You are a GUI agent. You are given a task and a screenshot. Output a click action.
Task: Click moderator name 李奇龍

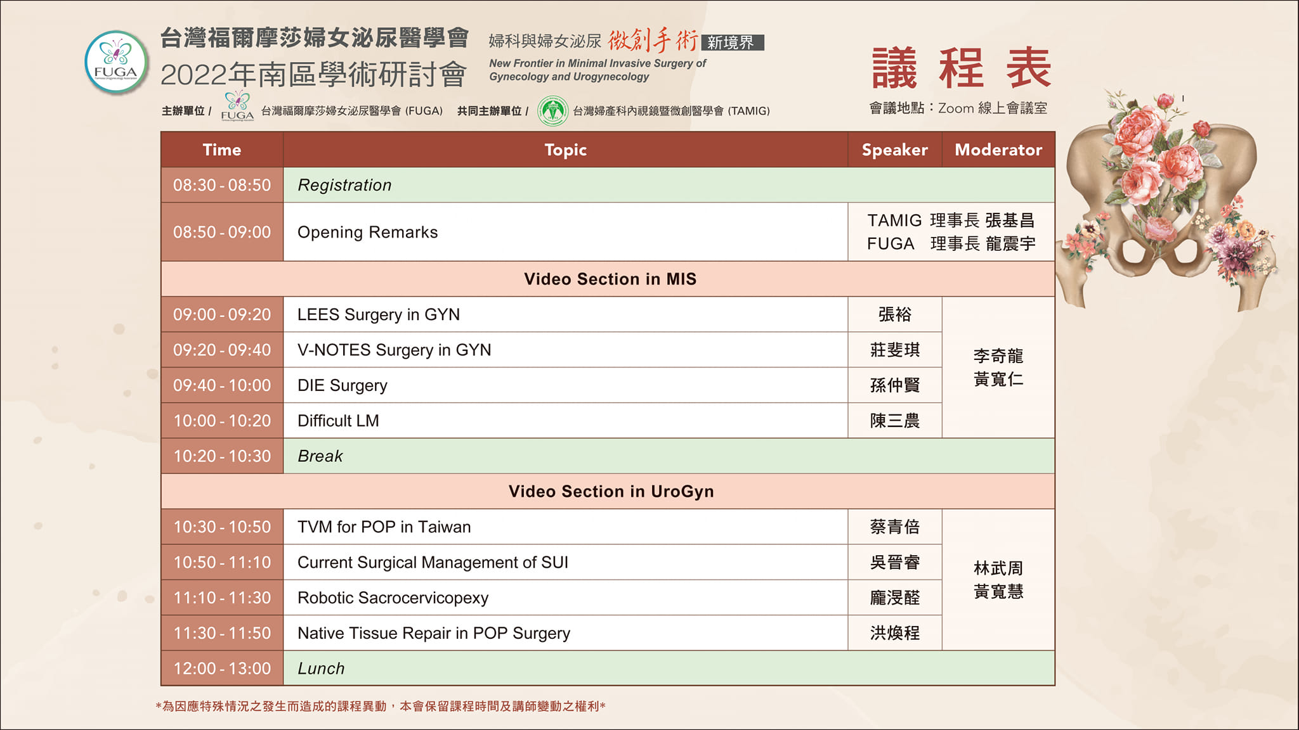coord(998,355)
